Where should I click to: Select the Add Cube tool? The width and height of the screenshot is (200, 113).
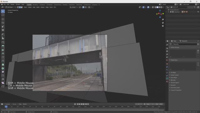[3, 42]
